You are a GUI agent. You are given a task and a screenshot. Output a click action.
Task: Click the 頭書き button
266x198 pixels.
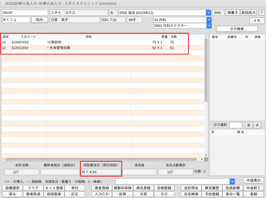click(x=233, y=13)
